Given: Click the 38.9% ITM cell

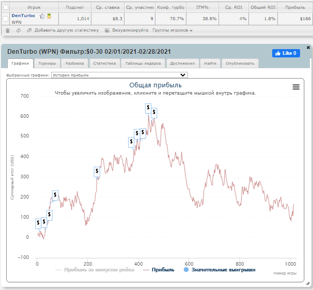Looking at the screenshot, I should coord(202,19).
